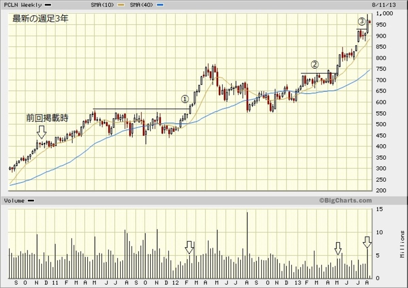408x288 pixels.
Task: Click the volume arrow above May 2013
Action: (x=337, y=249)
